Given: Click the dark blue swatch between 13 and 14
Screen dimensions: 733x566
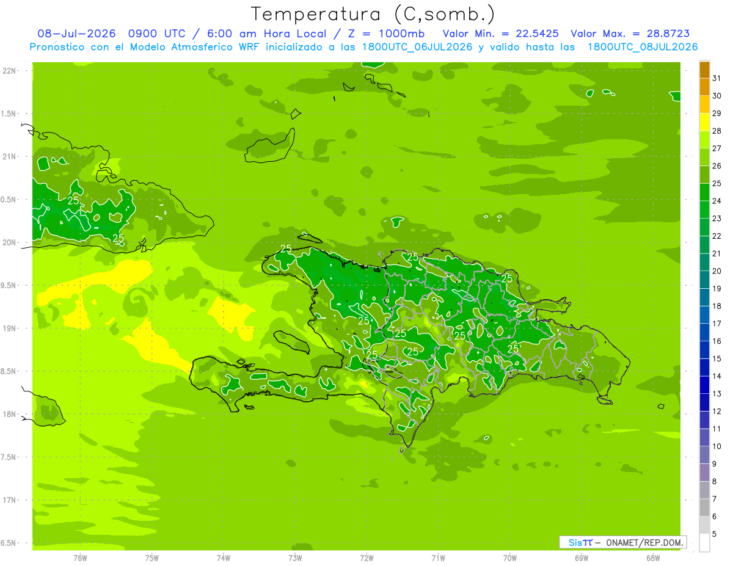Looking at the screenshot, I should coord(704,385).
